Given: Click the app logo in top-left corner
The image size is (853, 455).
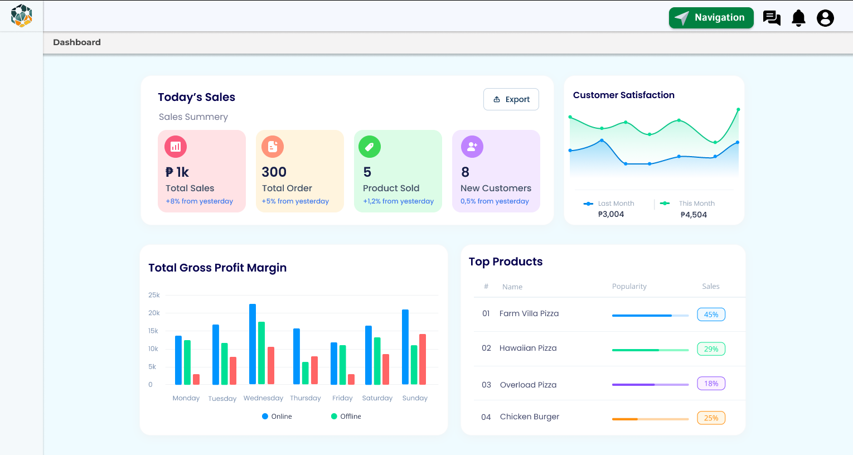Looking at the screenshot, I should (x=21, y=16).
